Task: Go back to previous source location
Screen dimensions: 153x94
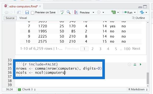Action: 6,12
